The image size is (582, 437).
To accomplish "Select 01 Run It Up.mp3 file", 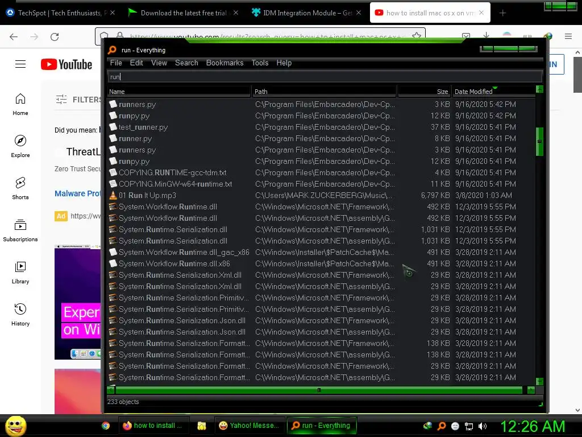I will point(147,196).
